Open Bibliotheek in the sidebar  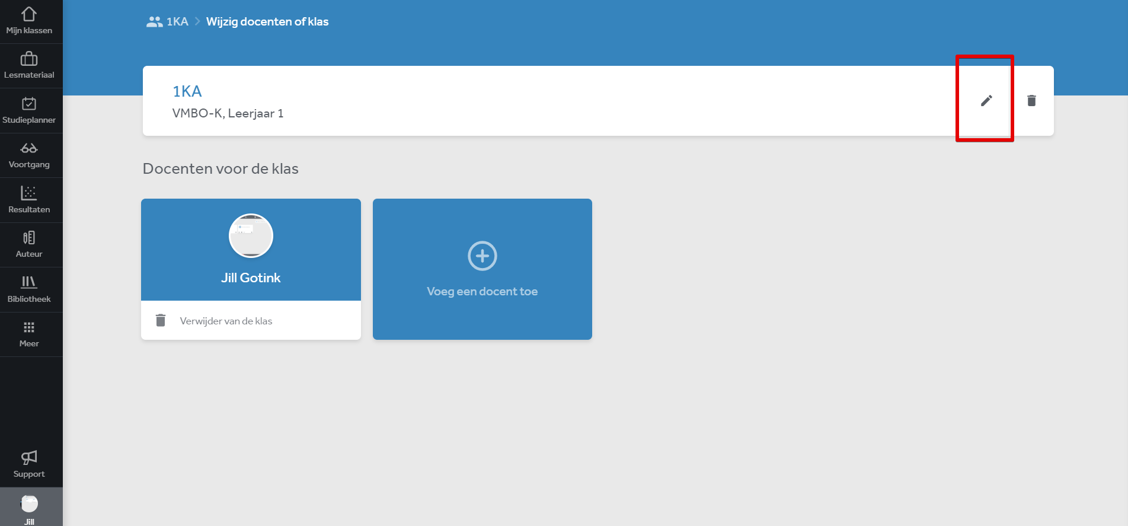29,290
